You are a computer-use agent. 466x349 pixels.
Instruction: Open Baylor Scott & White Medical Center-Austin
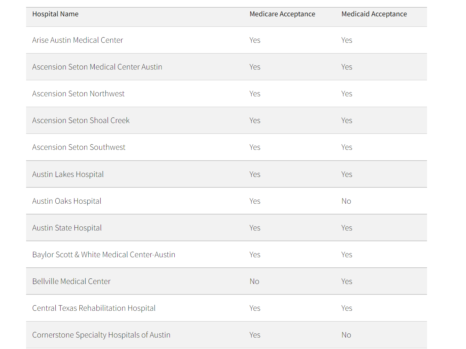(104, 255)
